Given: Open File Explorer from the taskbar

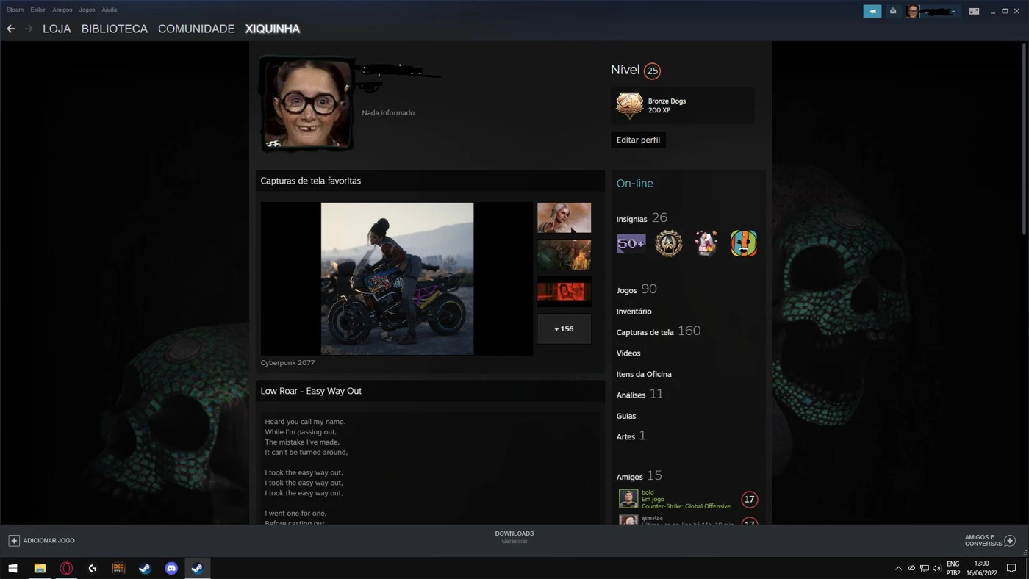Looking at the screenshot, I should click(x=40, y=568).
